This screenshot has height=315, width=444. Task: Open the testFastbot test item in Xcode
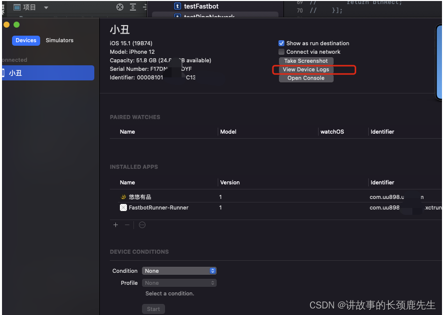(x=201, y=6)
